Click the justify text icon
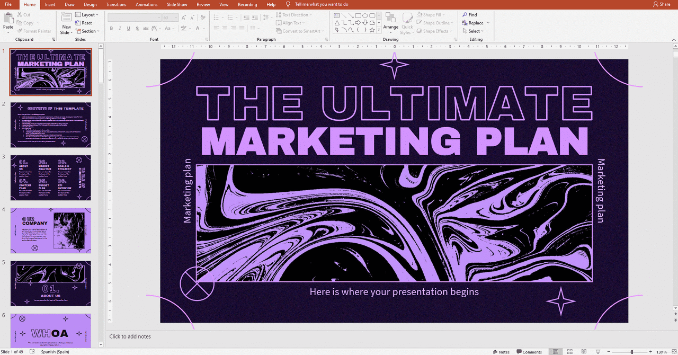678x355 pixels. pyautogui.click(x=242, y=29)
